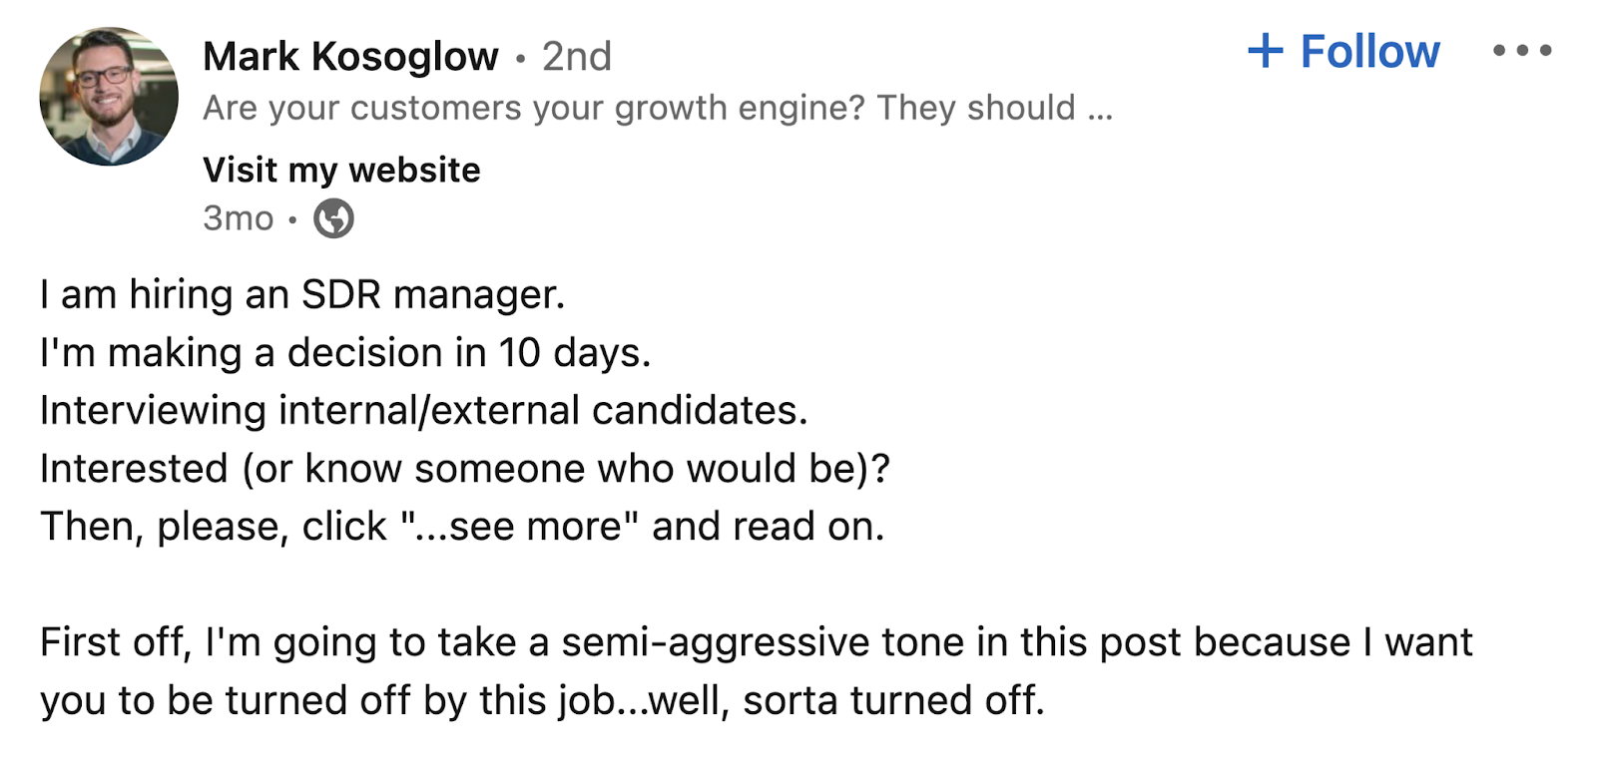Click the middle dot of the options menu
This screenshot has height=782, width=1597.
click(x=1521, y=50)
